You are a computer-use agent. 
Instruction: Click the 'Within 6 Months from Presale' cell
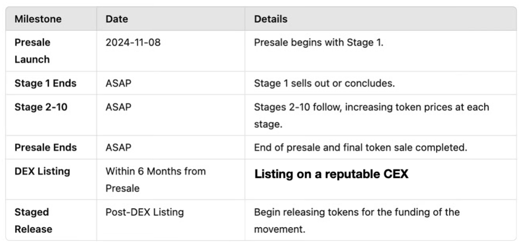coord(155,179)
